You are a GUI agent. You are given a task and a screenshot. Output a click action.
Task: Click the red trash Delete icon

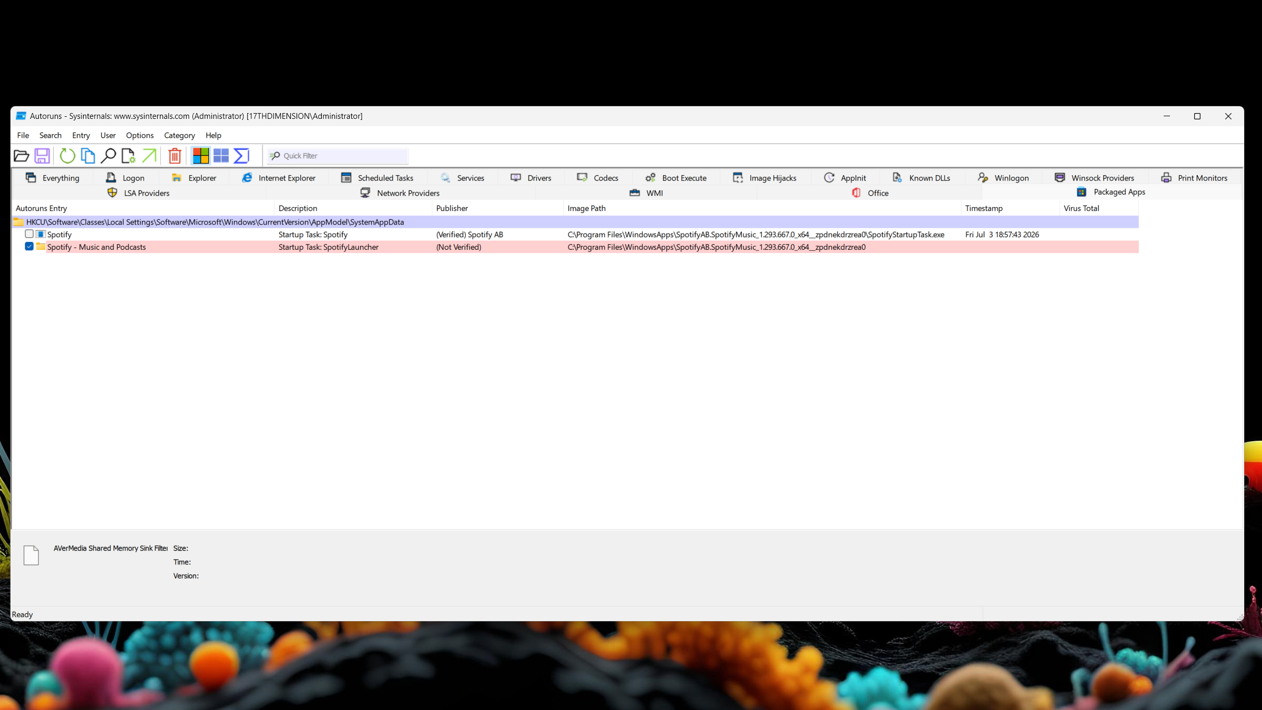[x=175, y=156]
